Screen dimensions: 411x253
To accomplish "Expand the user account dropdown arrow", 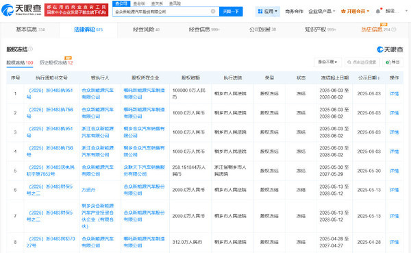I will [x=406, y=11].
